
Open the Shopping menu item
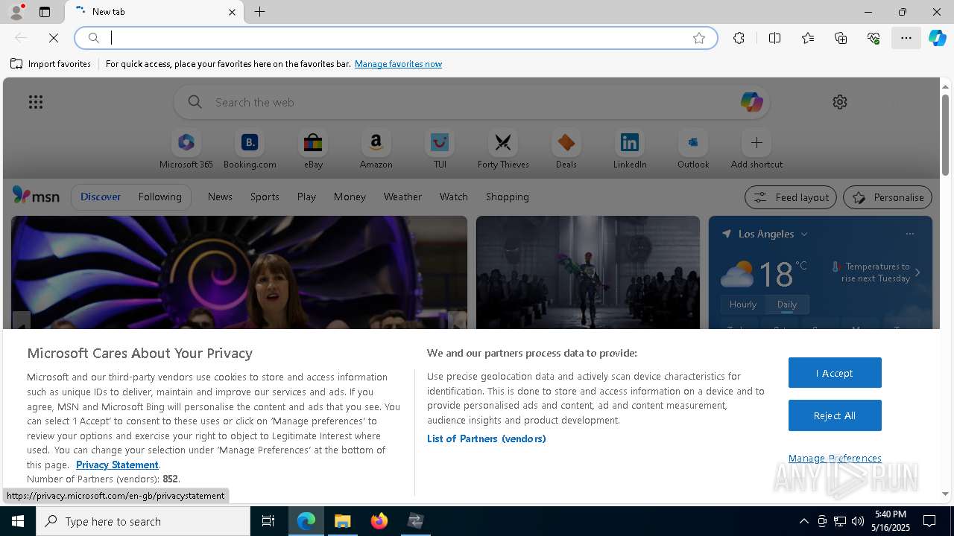pos(508,197)
